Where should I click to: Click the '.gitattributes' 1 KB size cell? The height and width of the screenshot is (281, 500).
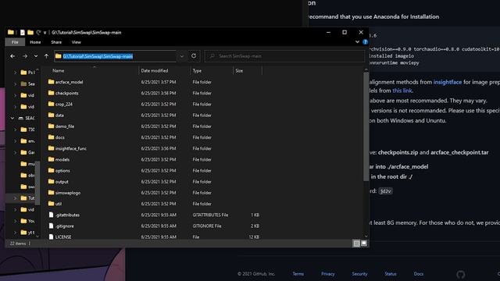click(x=255, y=215)
